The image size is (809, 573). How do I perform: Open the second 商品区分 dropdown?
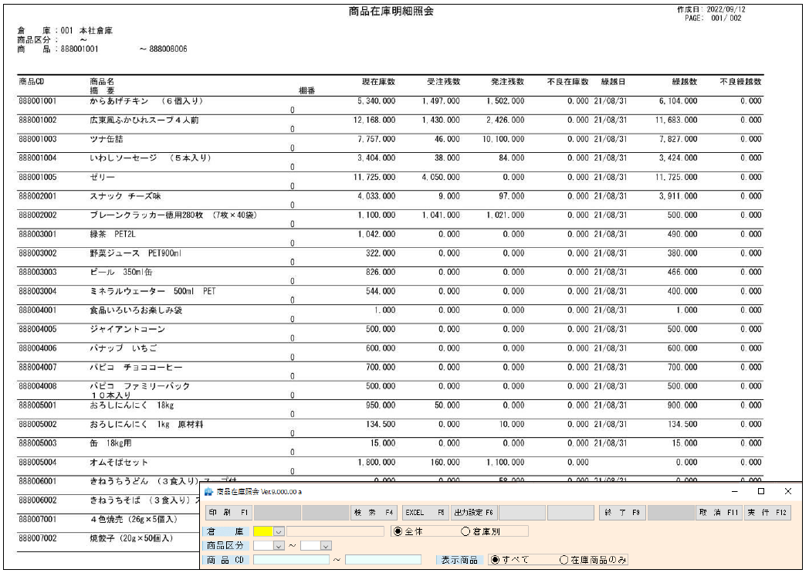pos(324,545)
